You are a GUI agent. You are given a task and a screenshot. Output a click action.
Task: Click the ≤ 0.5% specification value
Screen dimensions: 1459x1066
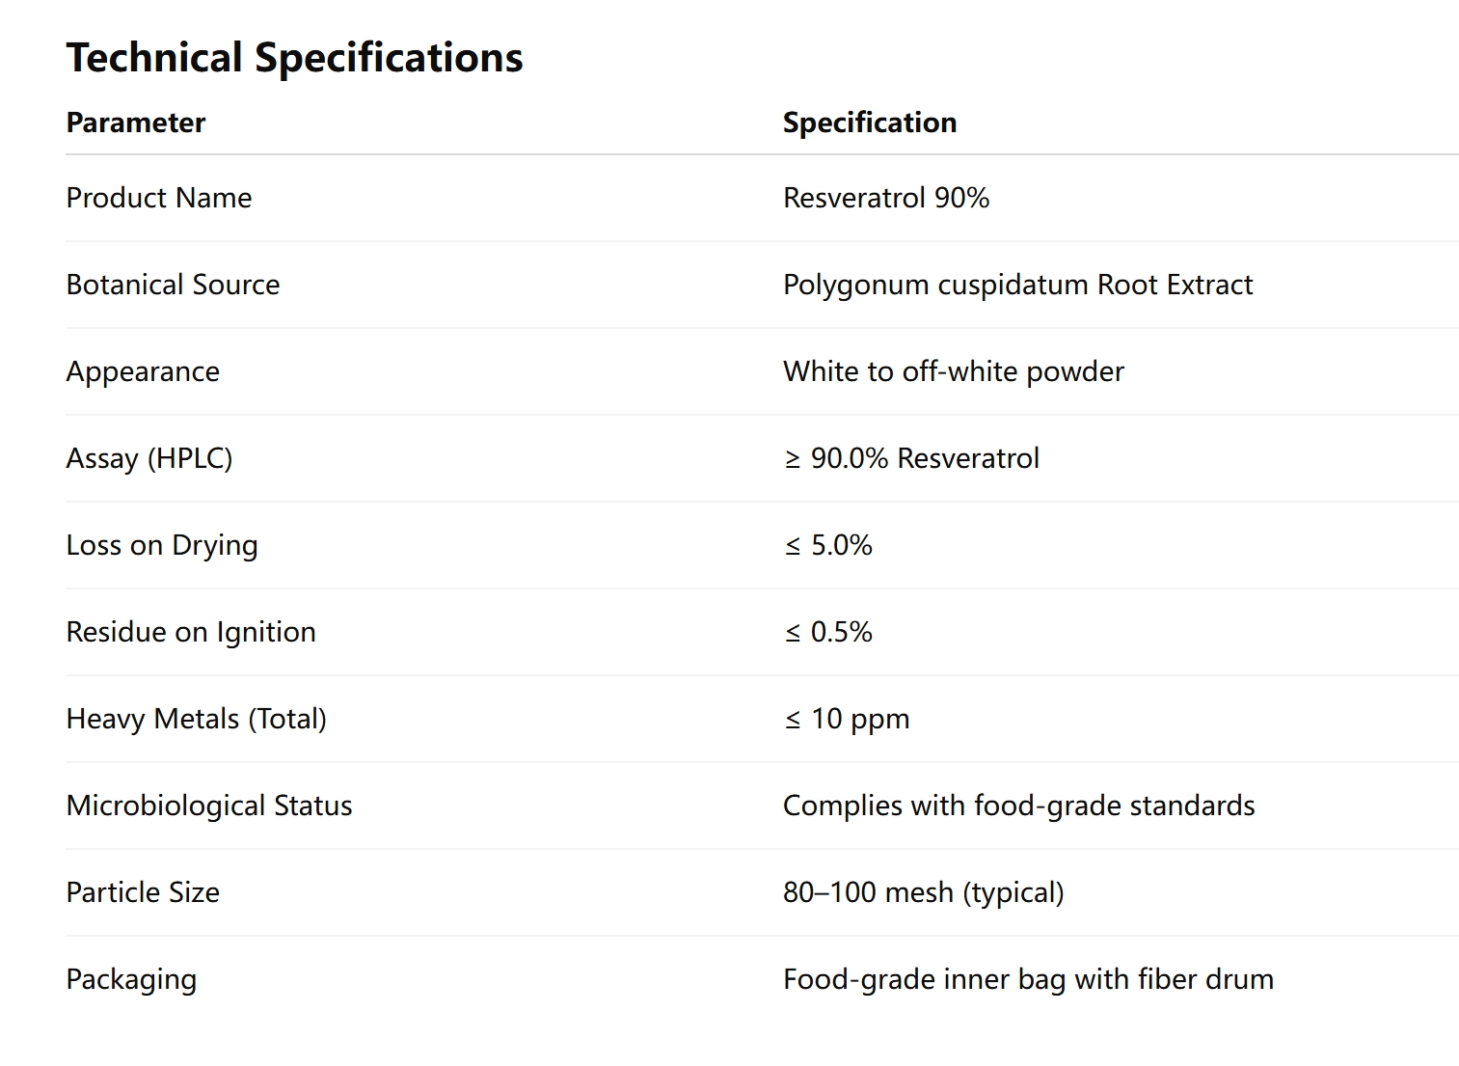[828, 632]
